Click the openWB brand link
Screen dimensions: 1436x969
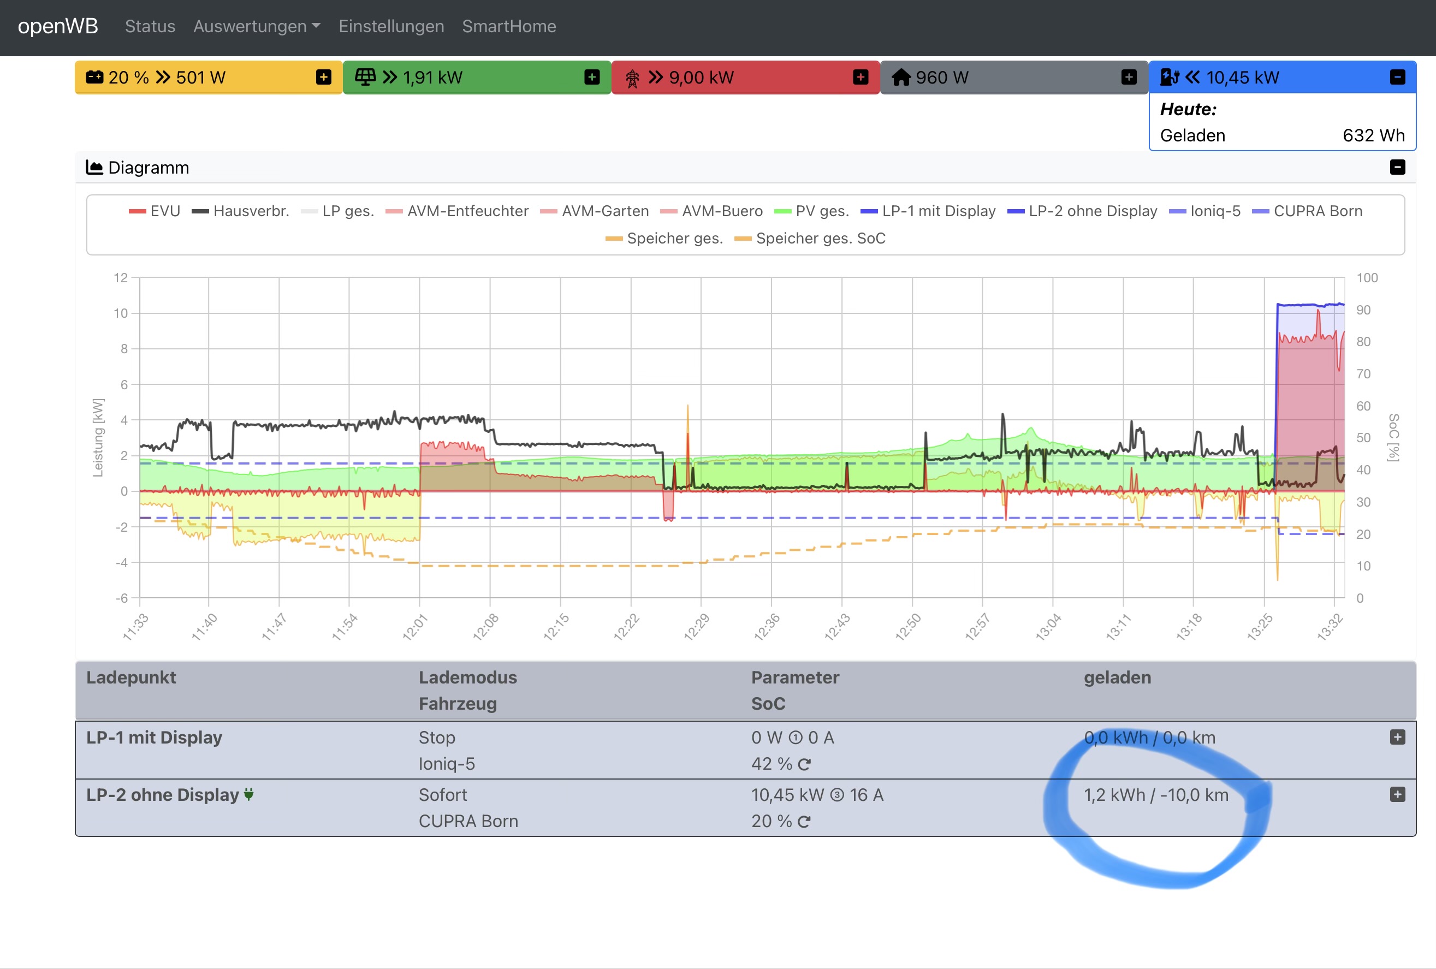pyautogui.click(x=58, y=27)
